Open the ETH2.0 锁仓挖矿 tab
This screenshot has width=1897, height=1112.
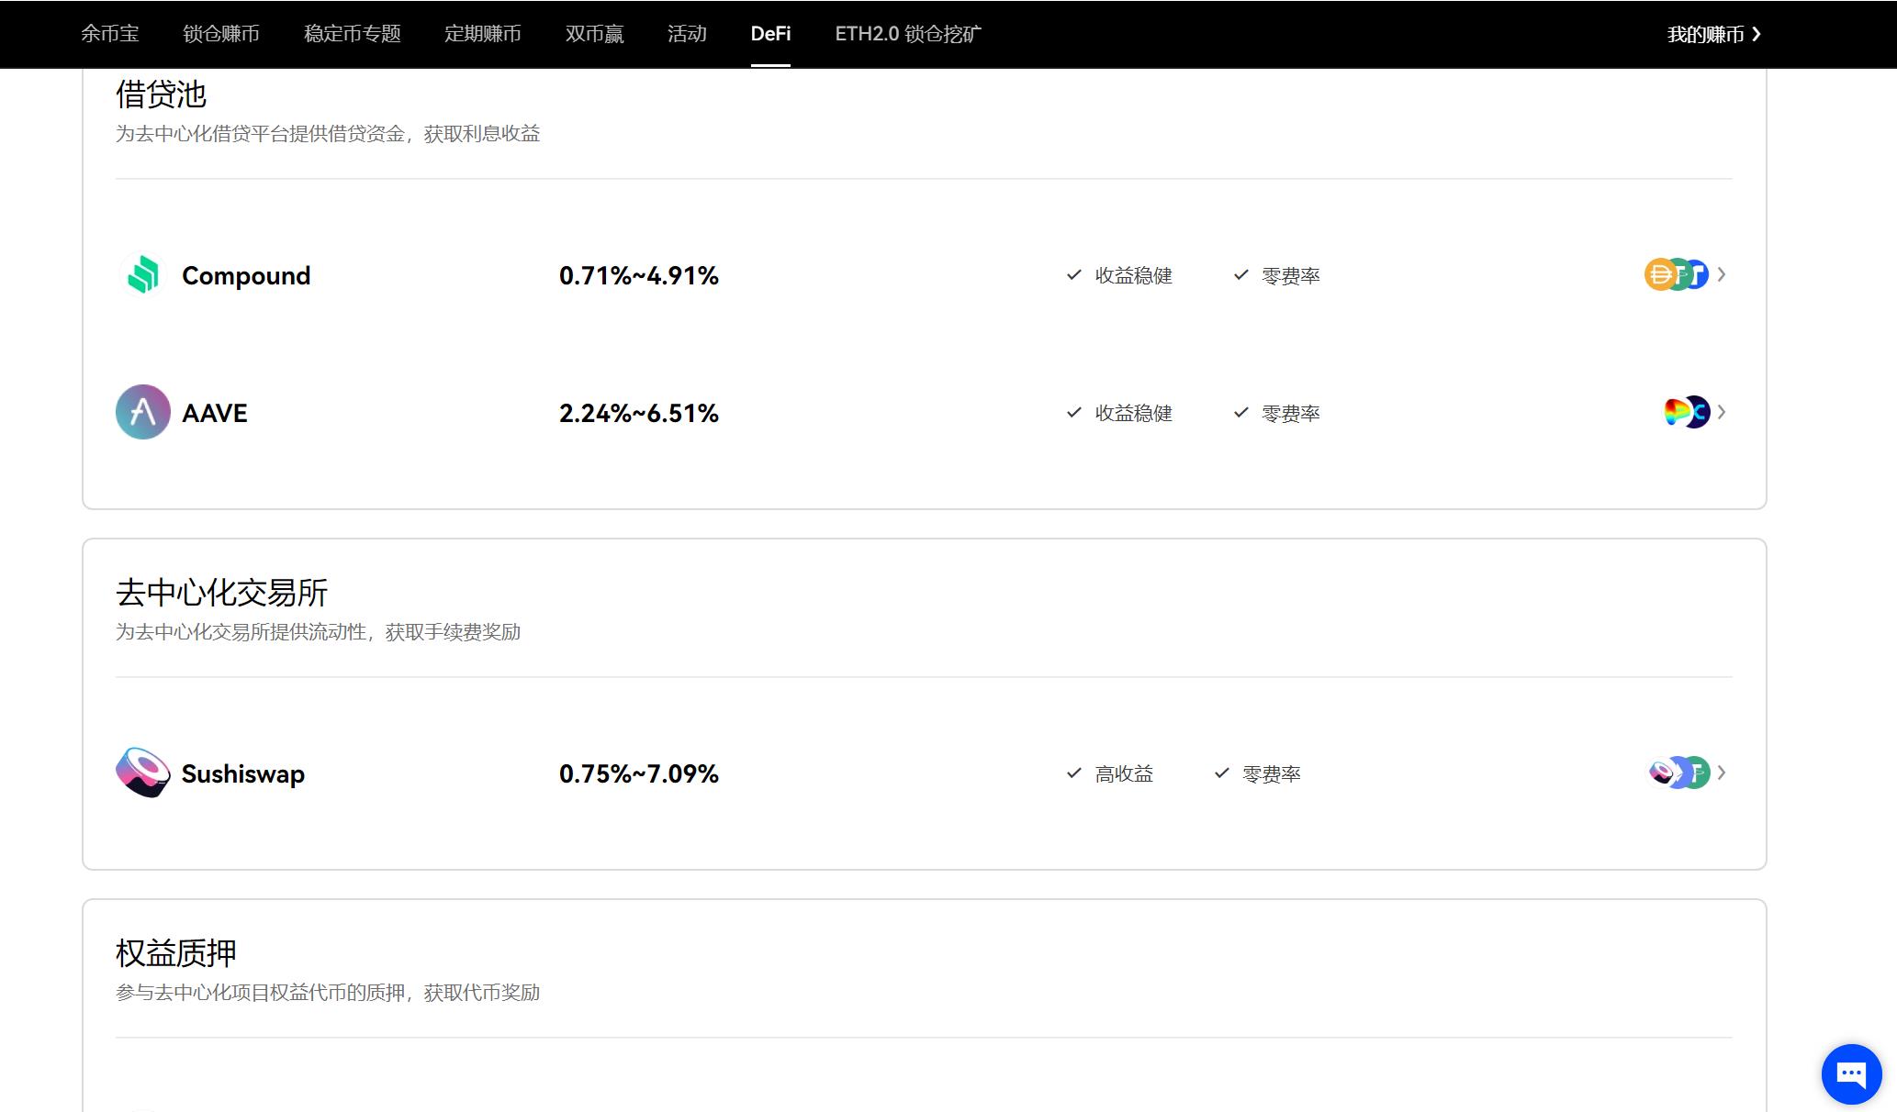click(907, 34)
